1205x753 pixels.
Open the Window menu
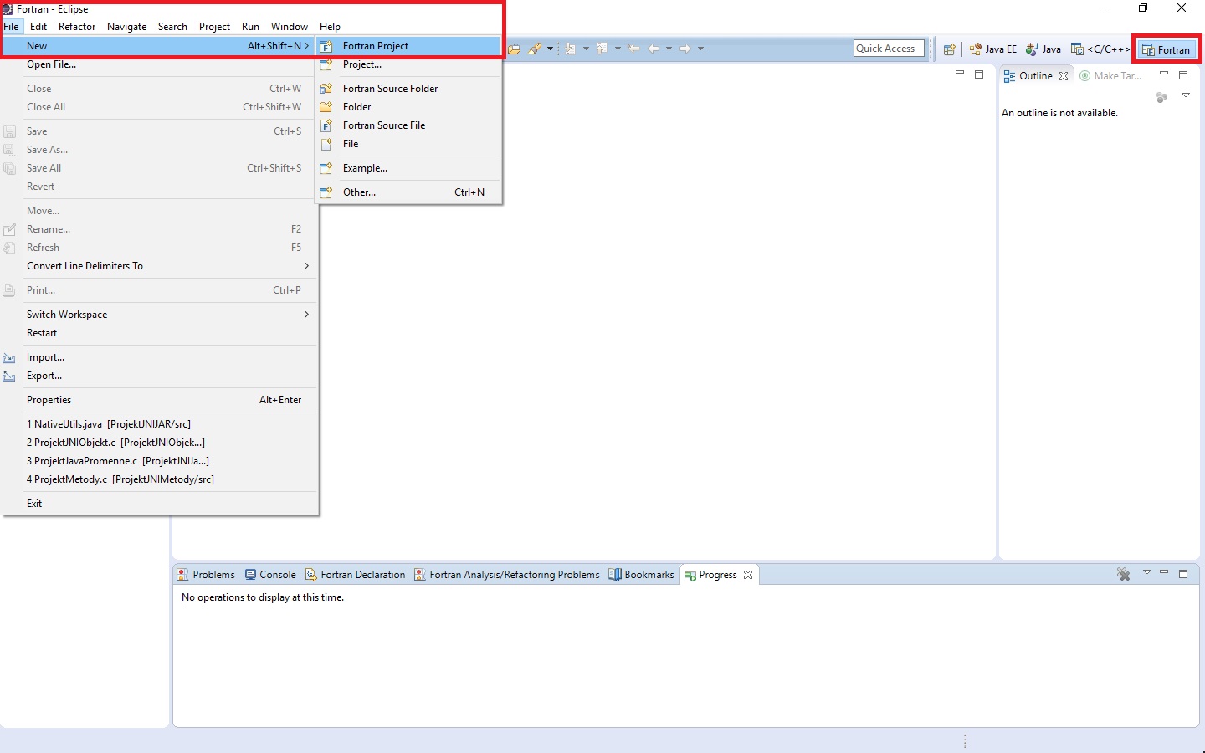pyautogui.click(x=290, y=27)
